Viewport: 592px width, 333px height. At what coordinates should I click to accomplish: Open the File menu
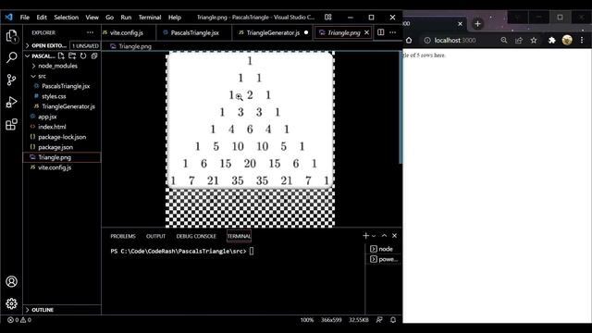click(25, 17)
